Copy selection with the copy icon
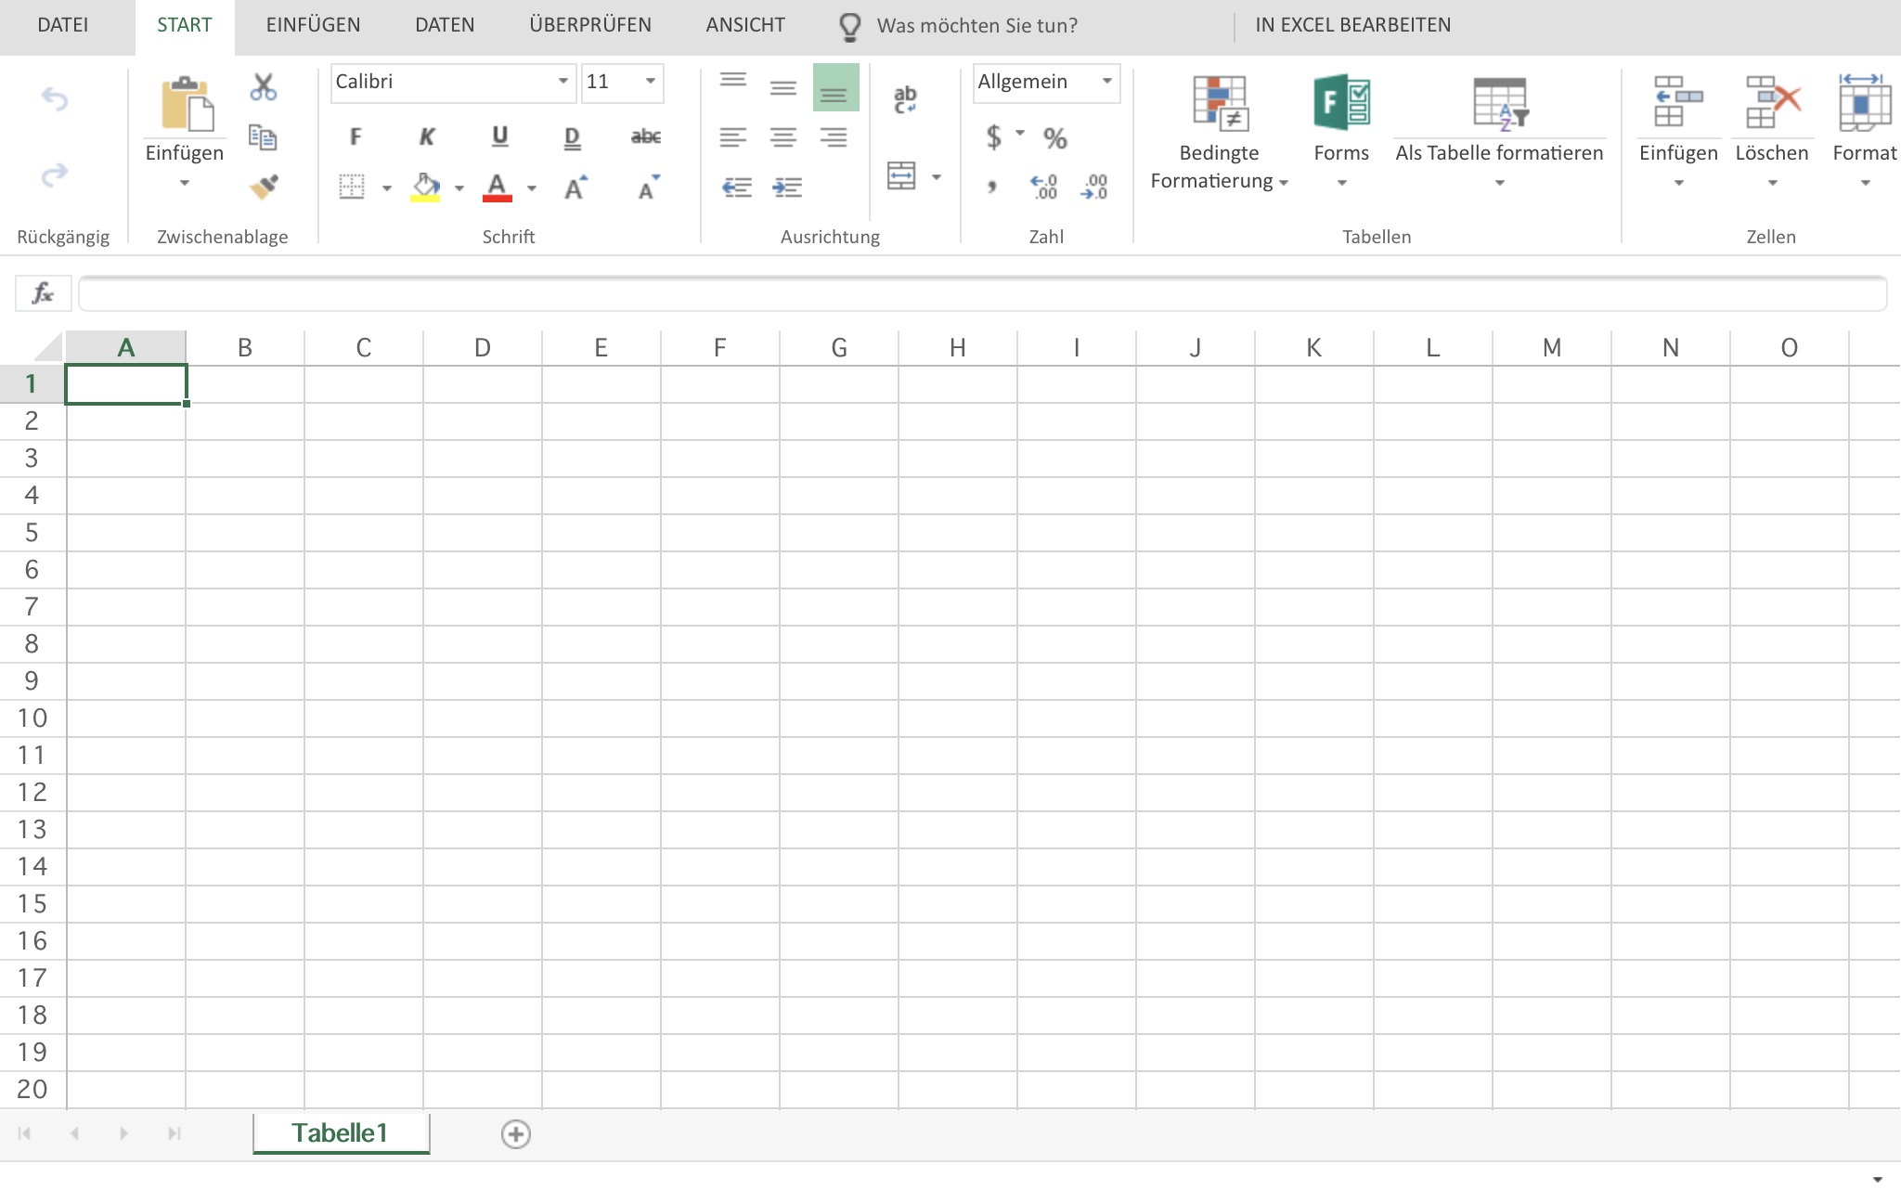1901x1203 pixels. (264, 137)
